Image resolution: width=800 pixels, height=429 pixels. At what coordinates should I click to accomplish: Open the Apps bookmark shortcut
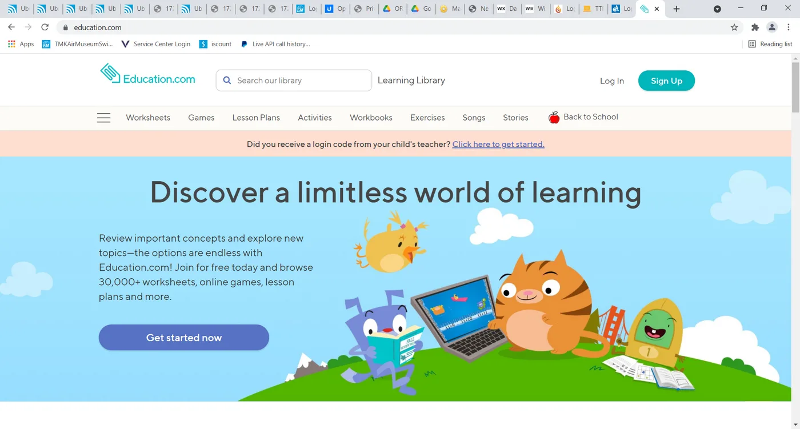click(21, 44)
